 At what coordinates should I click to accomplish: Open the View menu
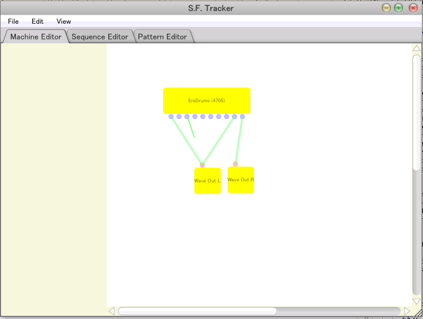64,22
